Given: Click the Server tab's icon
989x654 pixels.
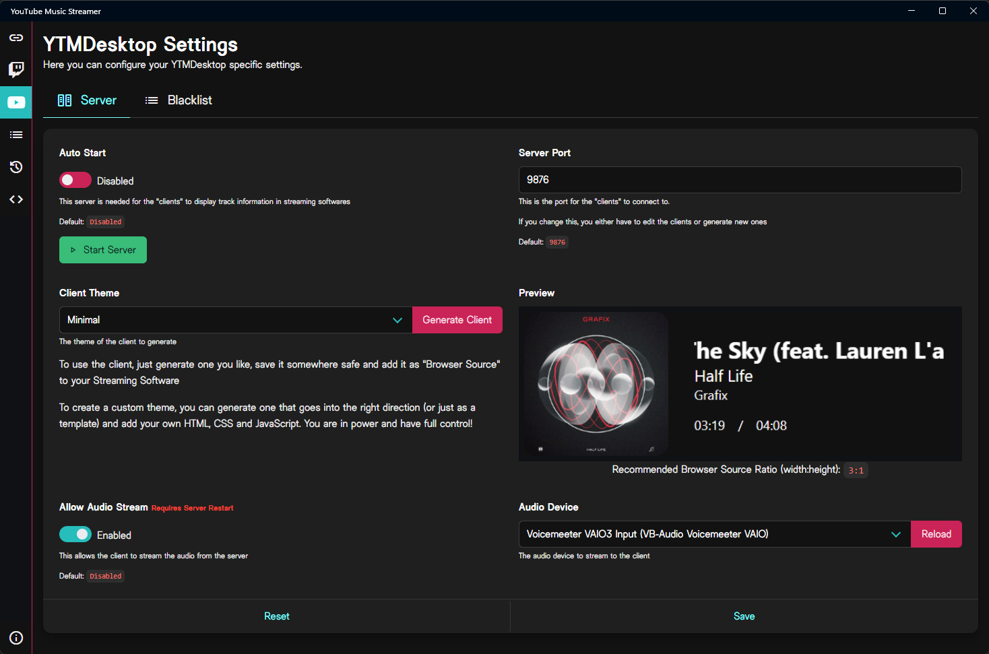Looking at the screenshot, I should [x=65, y=100].
